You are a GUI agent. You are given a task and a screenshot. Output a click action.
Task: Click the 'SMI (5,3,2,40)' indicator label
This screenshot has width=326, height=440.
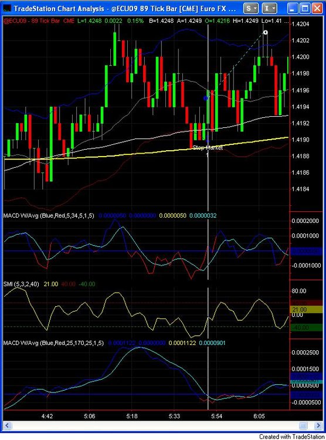click(x=21, y=284)
